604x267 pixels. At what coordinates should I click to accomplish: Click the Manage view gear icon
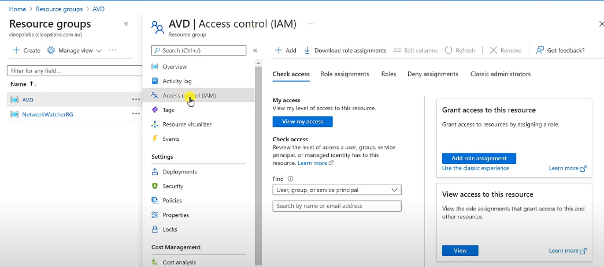(51, 50)
